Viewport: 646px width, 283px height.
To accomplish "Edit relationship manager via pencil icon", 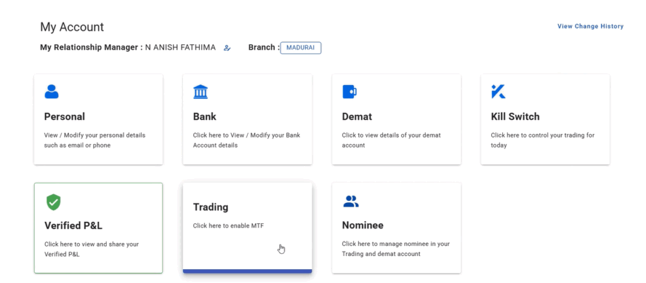I will tap(227, 48).
